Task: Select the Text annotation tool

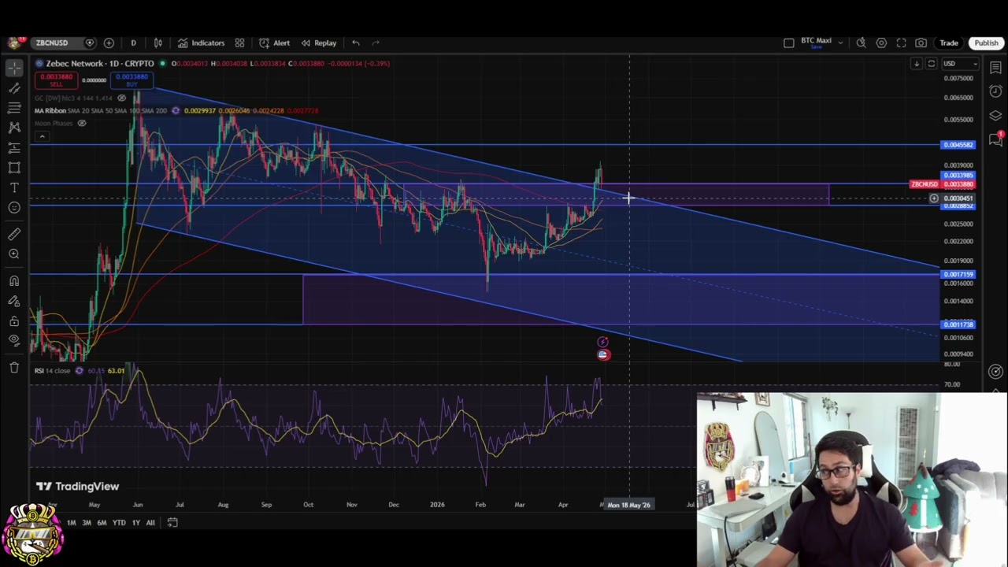Action: [x=14, y=187]
